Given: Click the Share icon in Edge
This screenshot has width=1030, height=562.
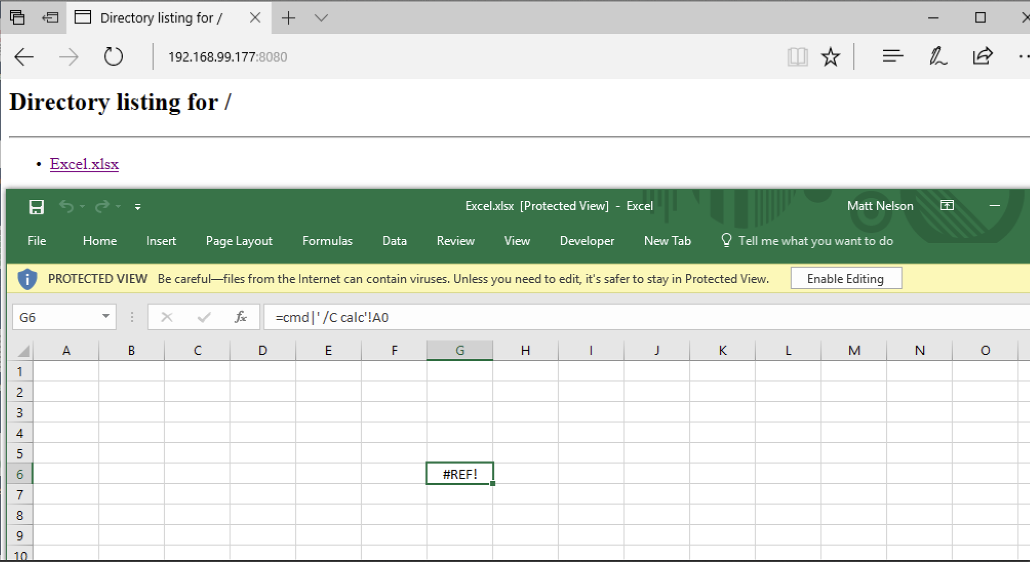Looking at the screenshot, I should click(982, 56).
